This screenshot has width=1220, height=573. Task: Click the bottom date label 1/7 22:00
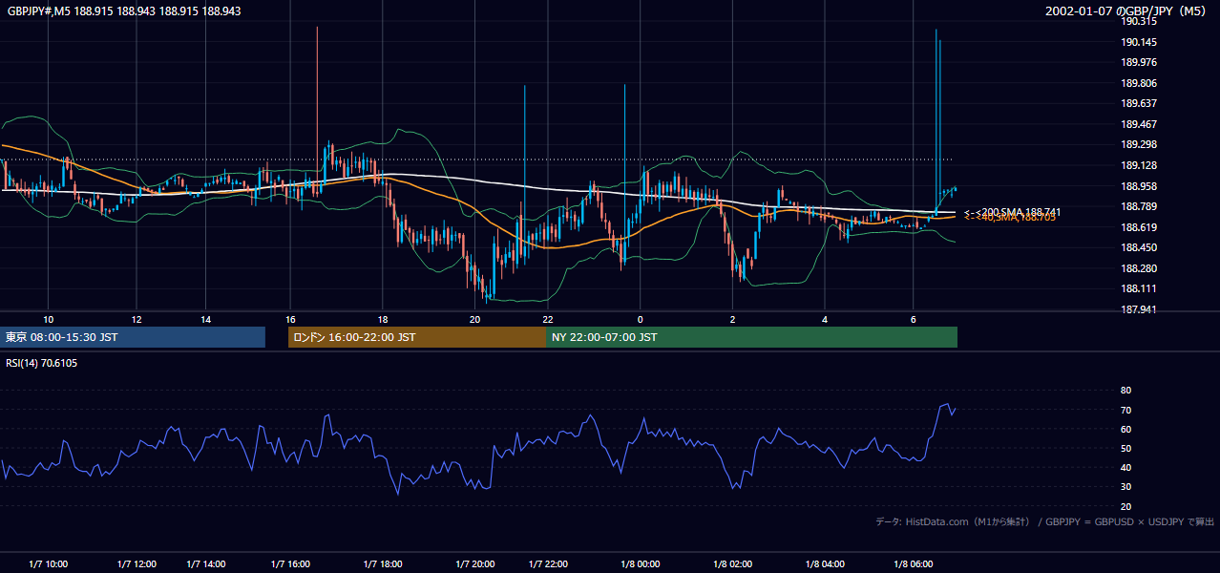coord(548,563)
